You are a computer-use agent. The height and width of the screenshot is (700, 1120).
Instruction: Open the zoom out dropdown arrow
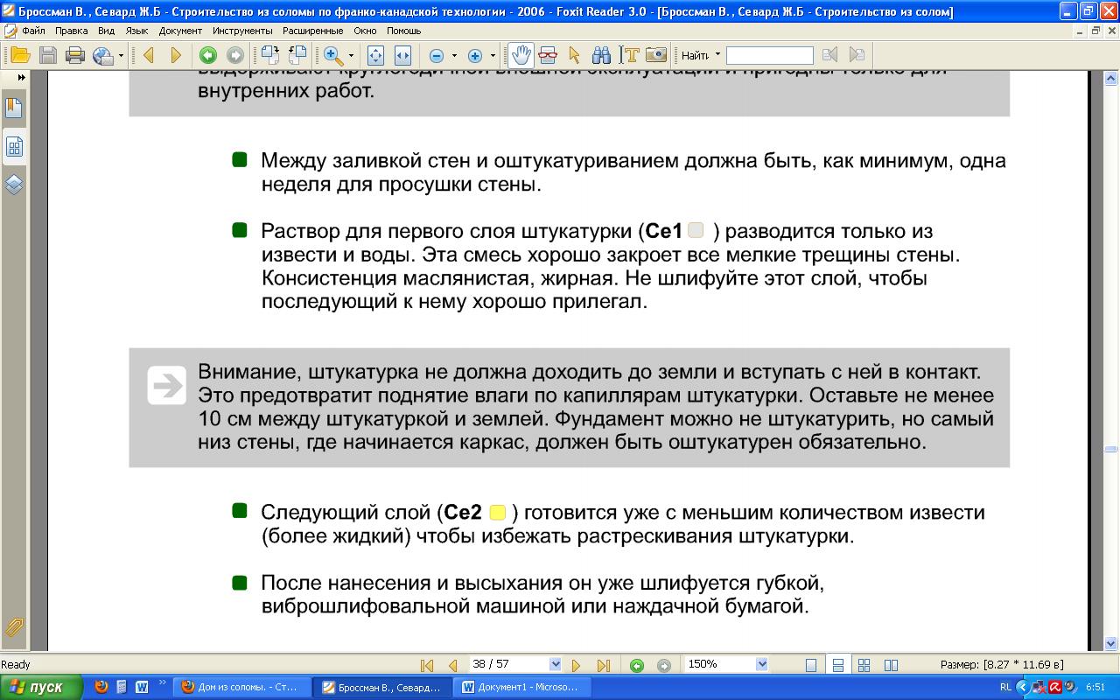click(x=454, y=56)
